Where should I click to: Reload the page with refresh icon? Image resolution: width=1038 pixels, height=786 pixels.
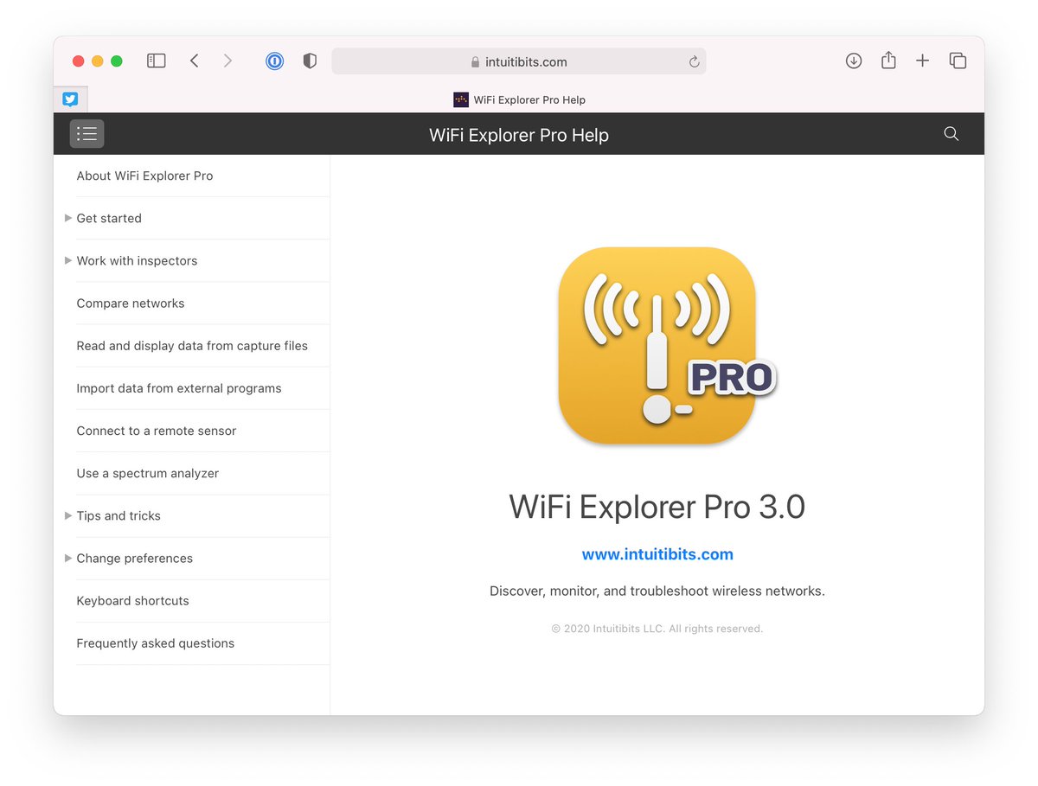[694, 61]
